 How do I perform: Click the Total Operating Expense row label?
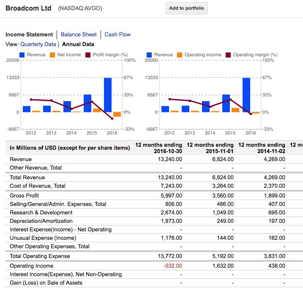click(40, 256)
